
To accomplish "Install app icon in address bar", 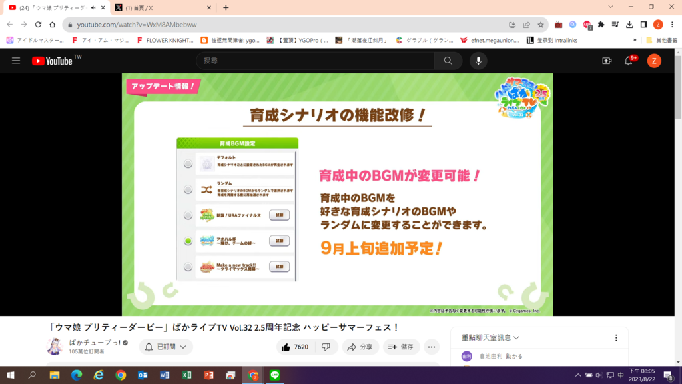I will 512,25.
